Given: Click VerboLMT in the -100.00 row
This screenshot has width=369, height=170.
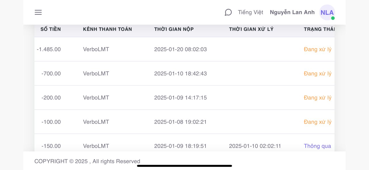Looking at the screenshot, I should click(x=96, y=122).
